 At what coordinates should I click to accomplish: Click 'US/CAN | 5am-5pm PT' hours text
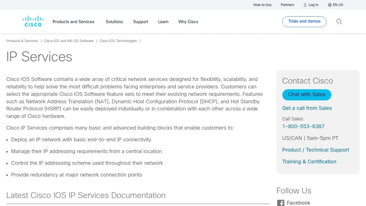click(310, 138)
